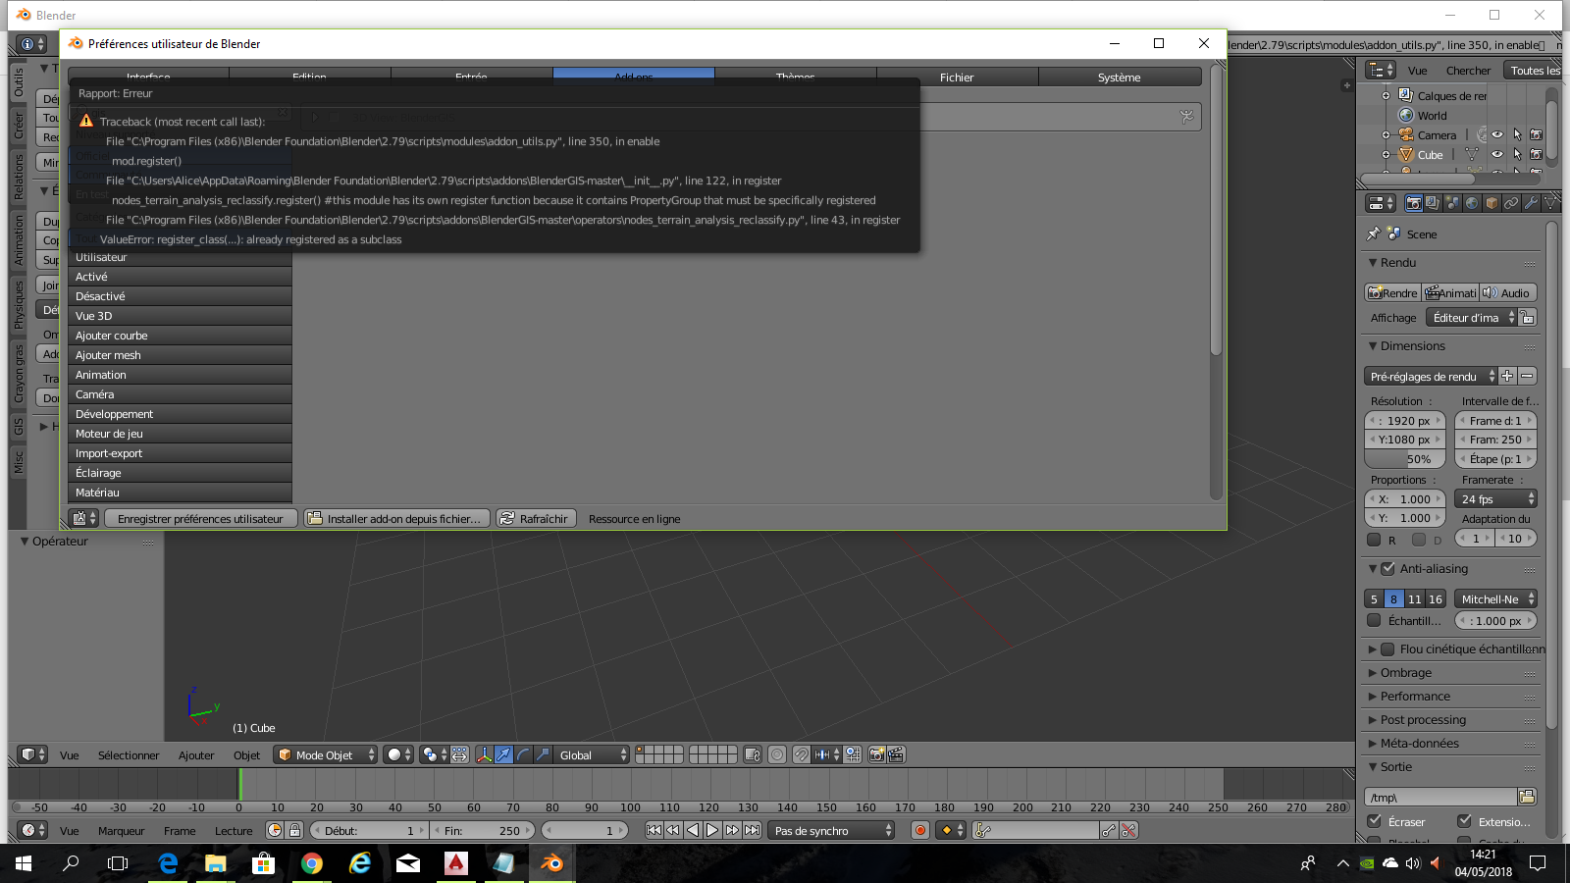Open Pré-réglages de rendu dropdown

(x=1431, y=376)
